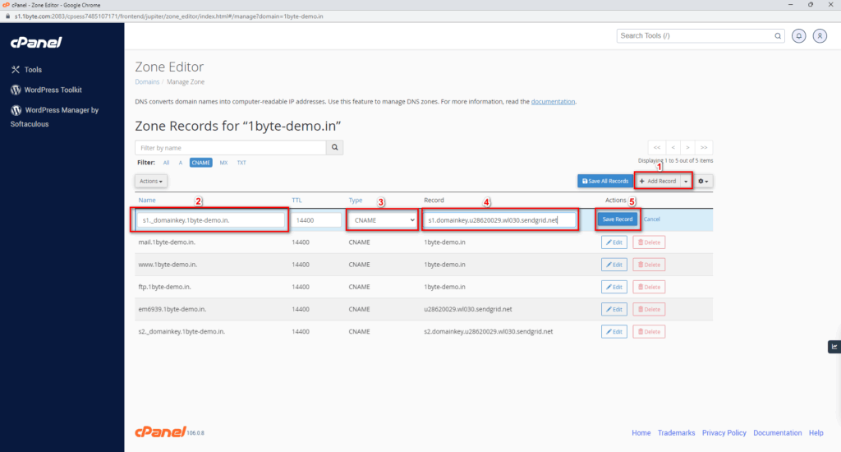Filter records by All

(166, 163)
